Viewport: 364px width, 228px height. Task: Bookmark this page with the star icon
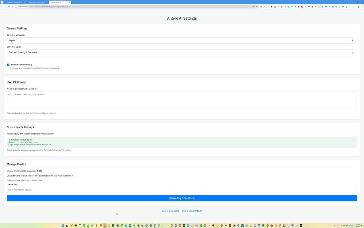tap(256, 7)
